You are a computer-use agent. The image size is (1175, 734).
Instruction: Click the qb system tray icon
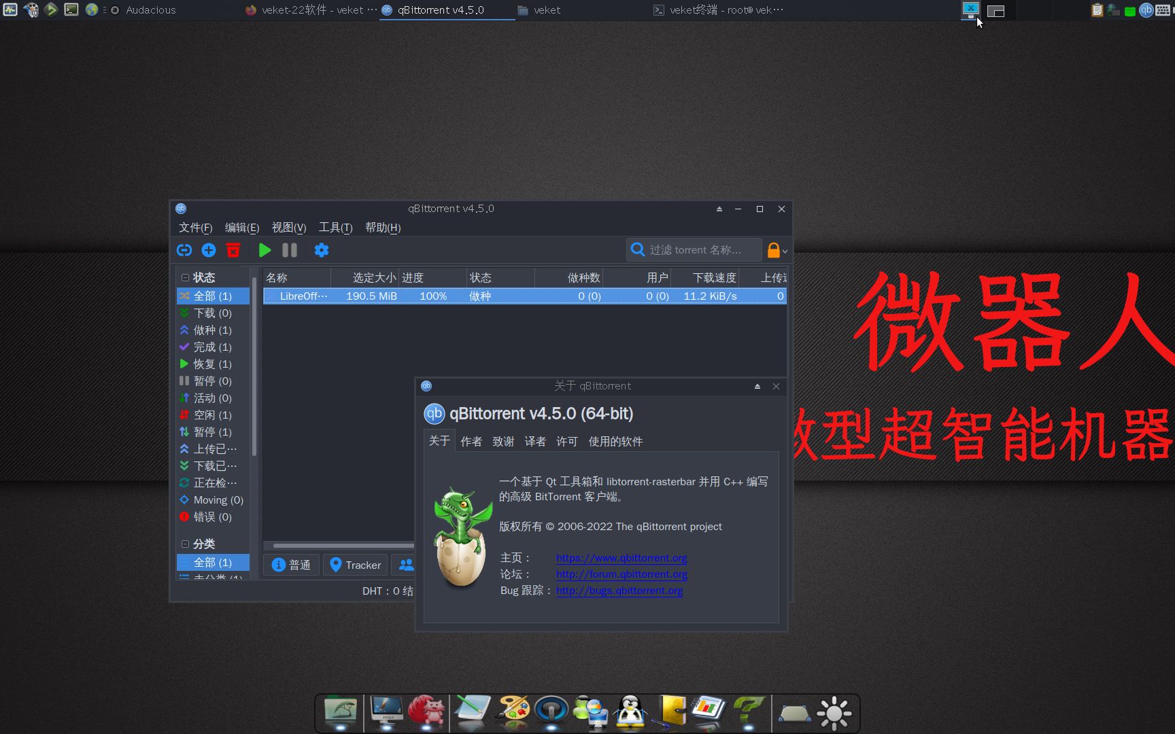click(1146, 10)
